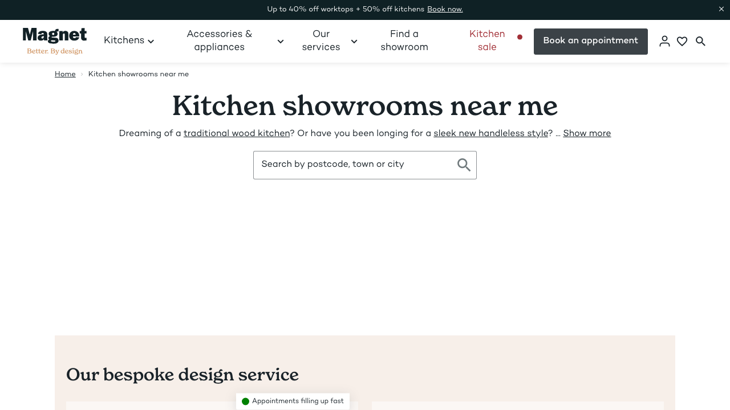Open the Kitchen sale menu item

coord(486,41)
